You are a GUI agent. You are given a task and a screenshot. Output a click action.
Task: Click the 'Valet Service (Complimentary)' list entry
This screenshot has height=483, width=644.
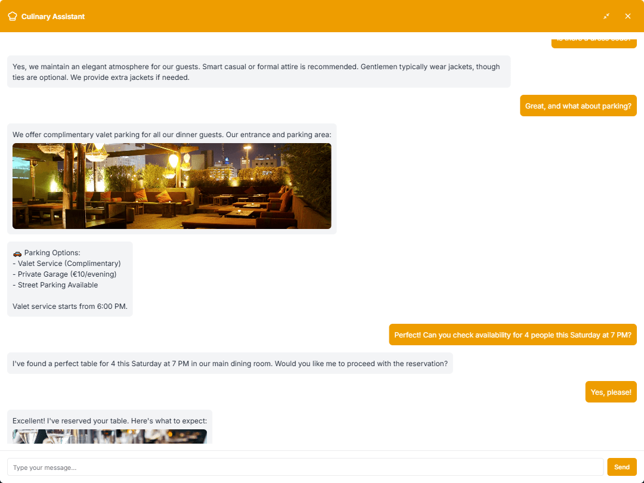[67, 263]
